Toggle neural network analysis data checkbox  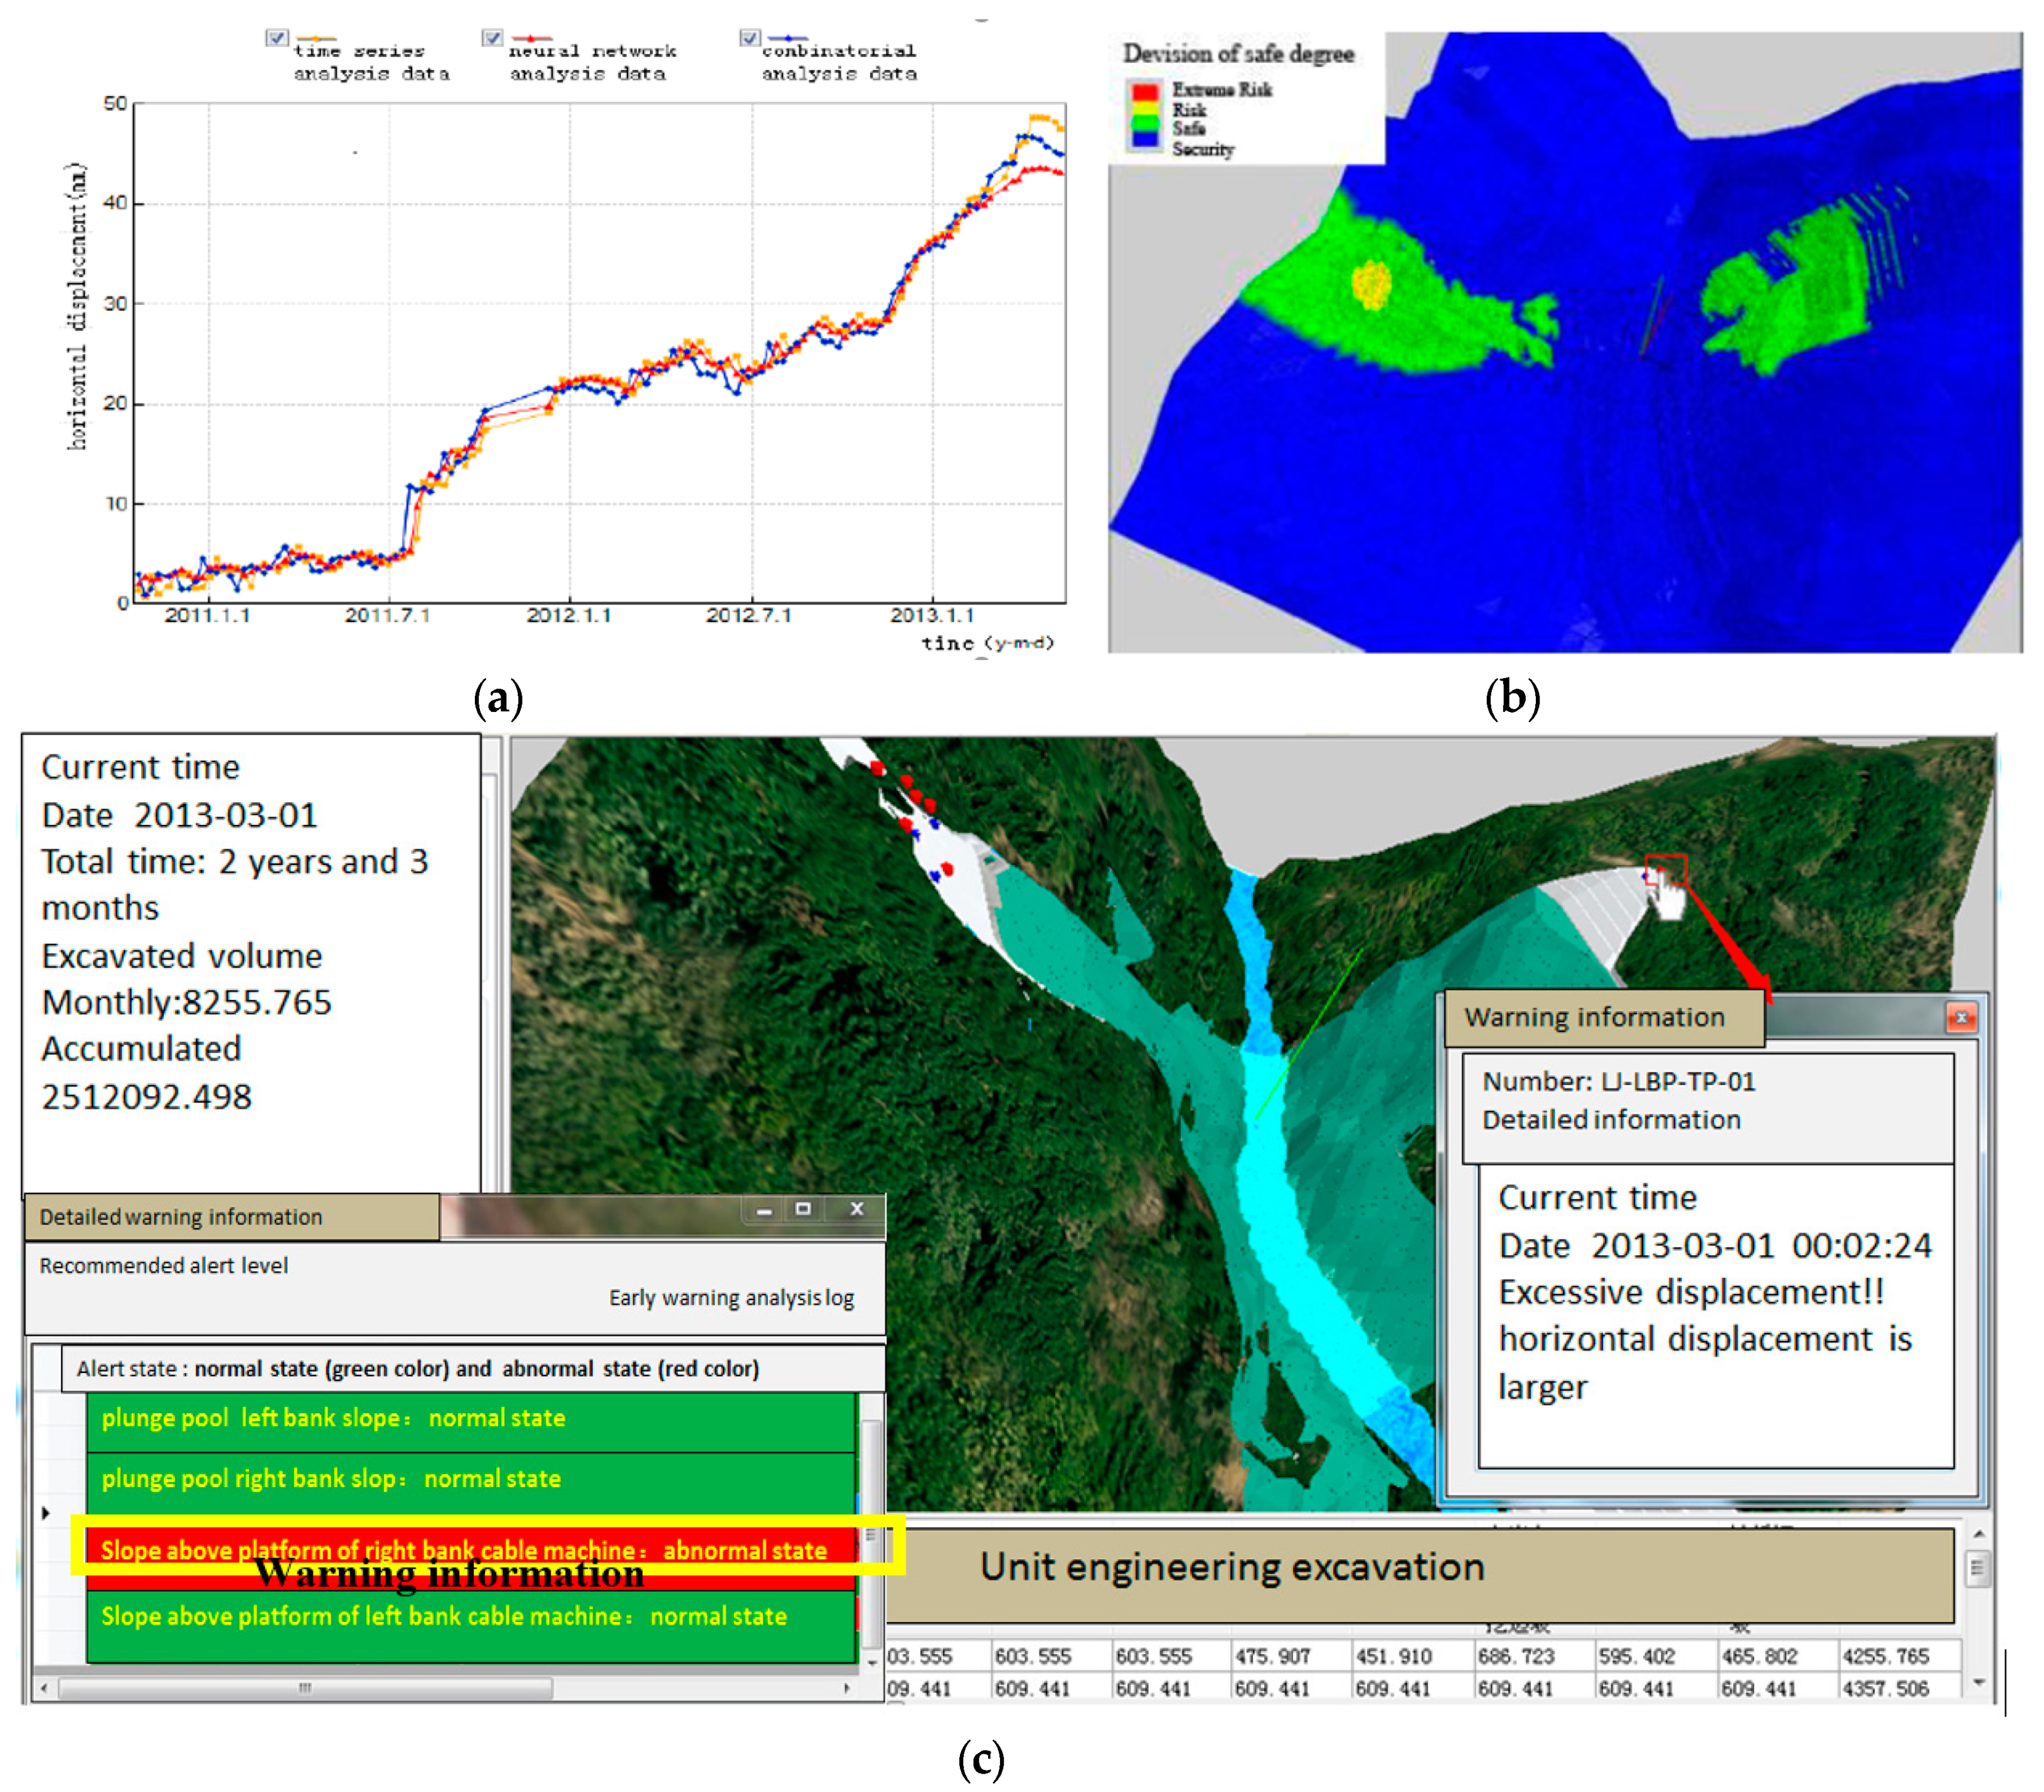point(492,38)
